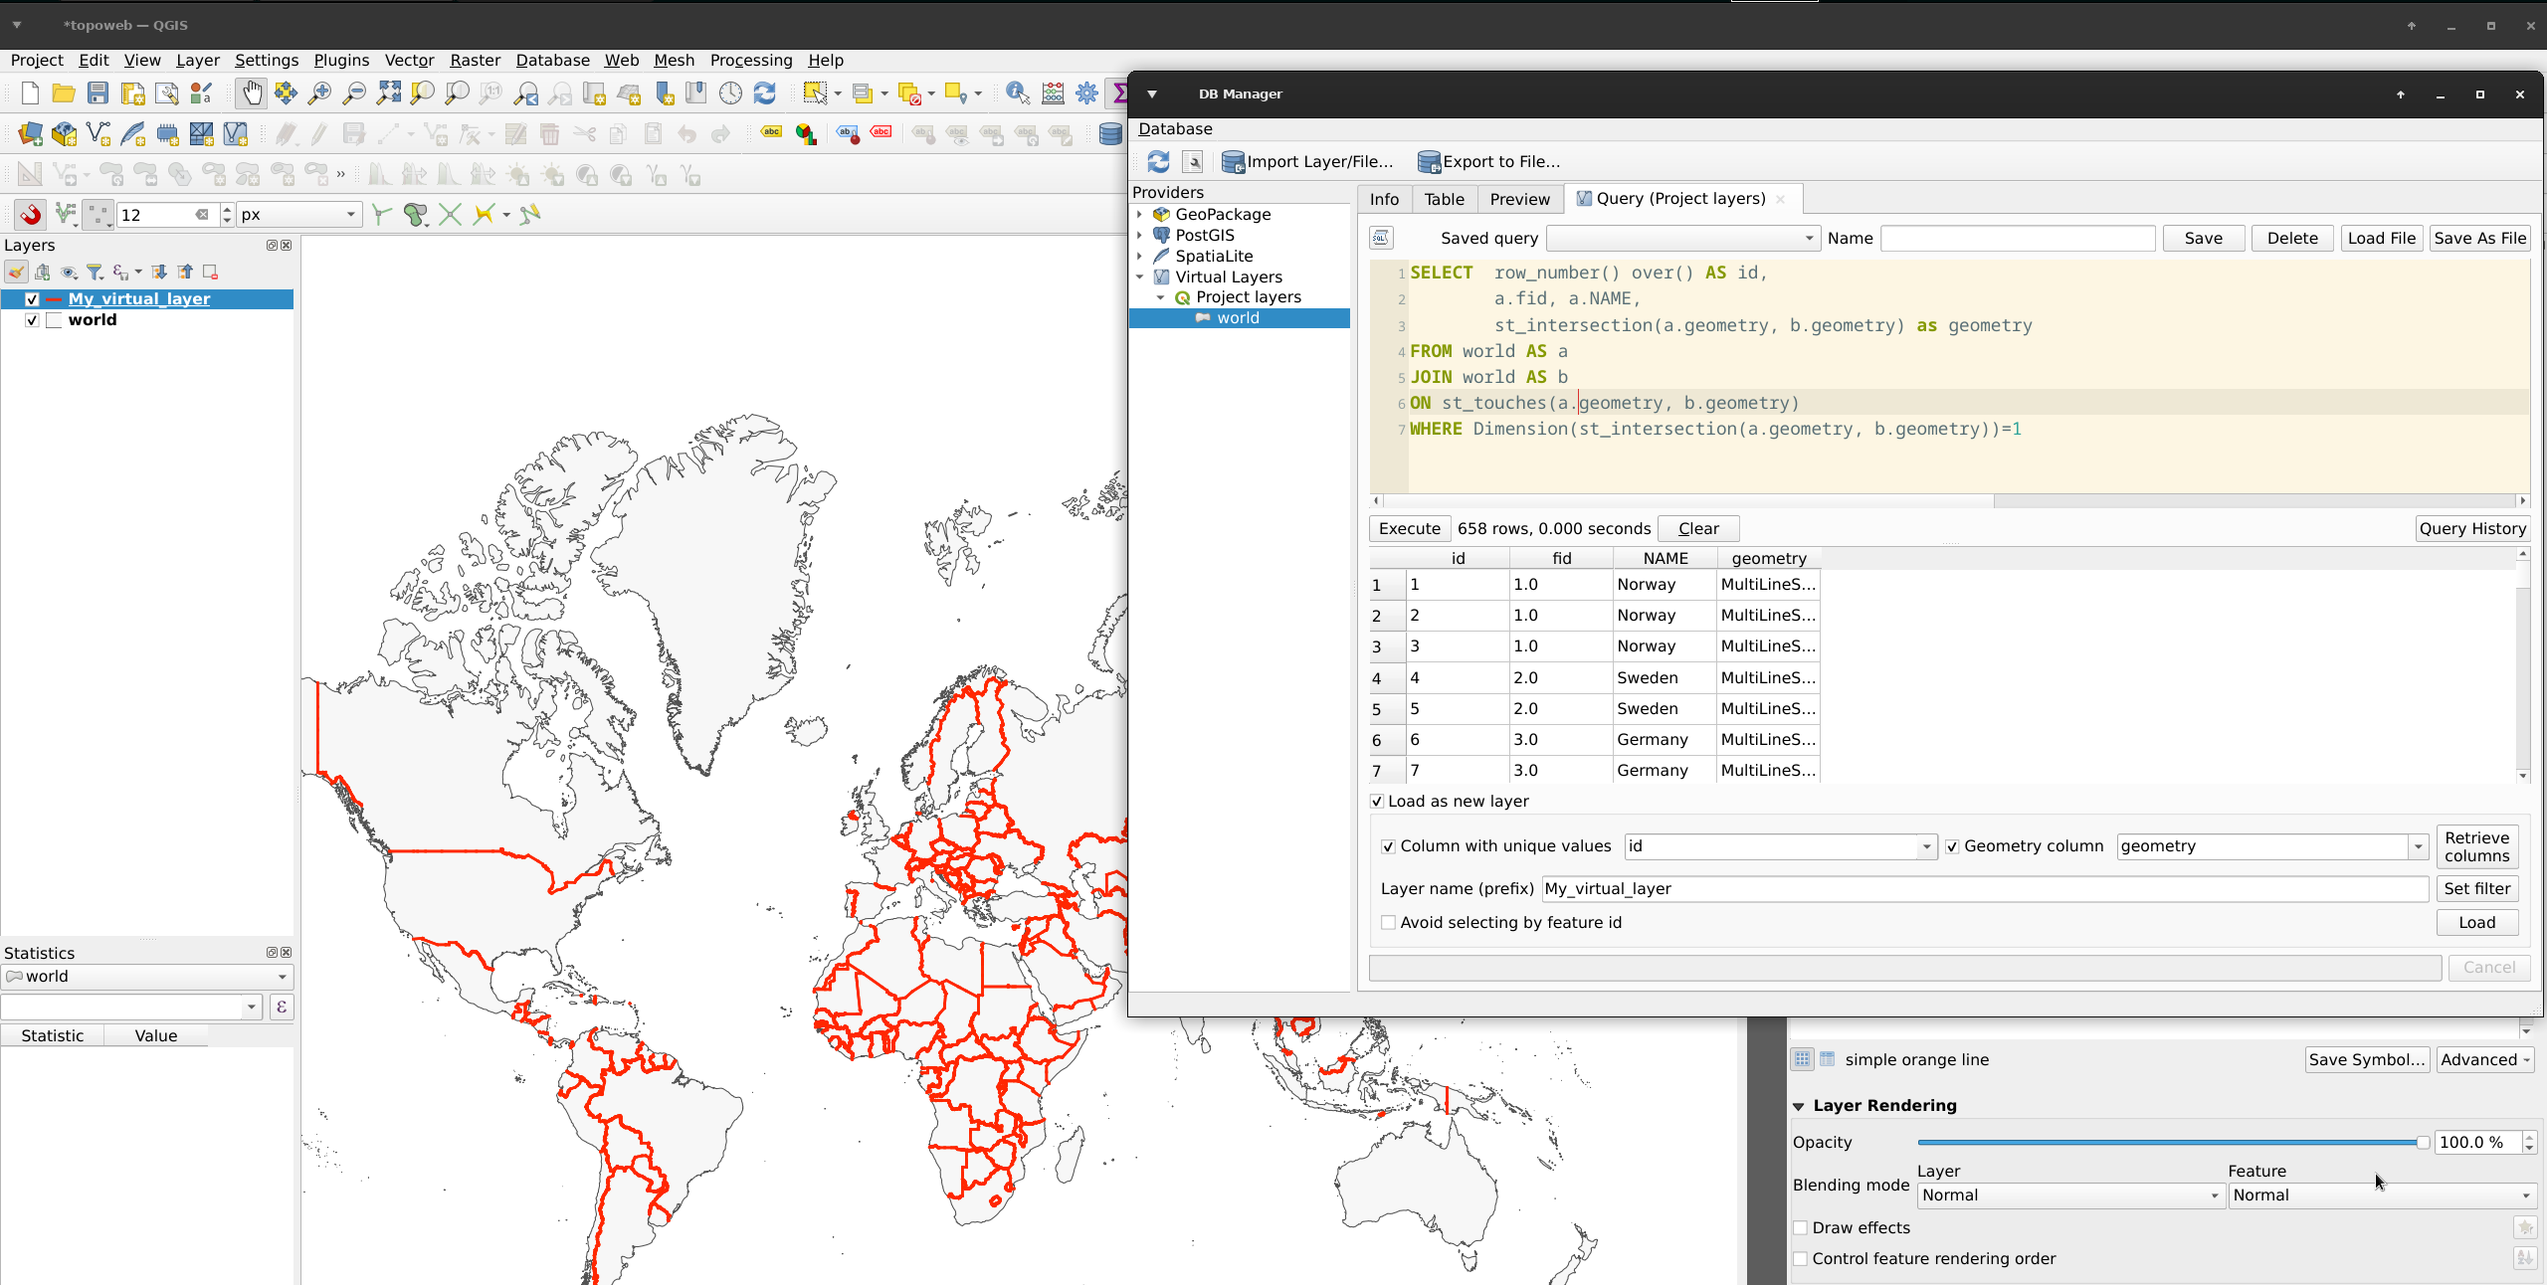The height and width of the screenshot is (1285, 2547).
Task: Click the Refresh map canvas icon
Action: (x=764, y=93)
